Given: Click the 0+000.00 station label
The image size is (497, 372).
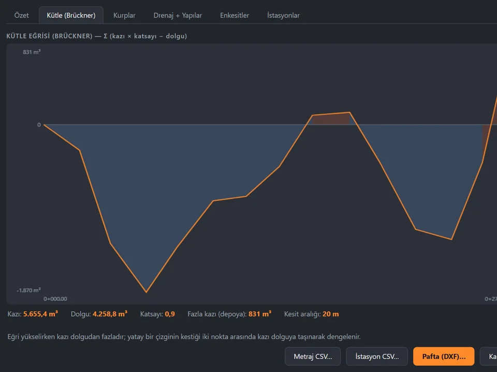Looking at the screenshot, I should click(55, 299).
